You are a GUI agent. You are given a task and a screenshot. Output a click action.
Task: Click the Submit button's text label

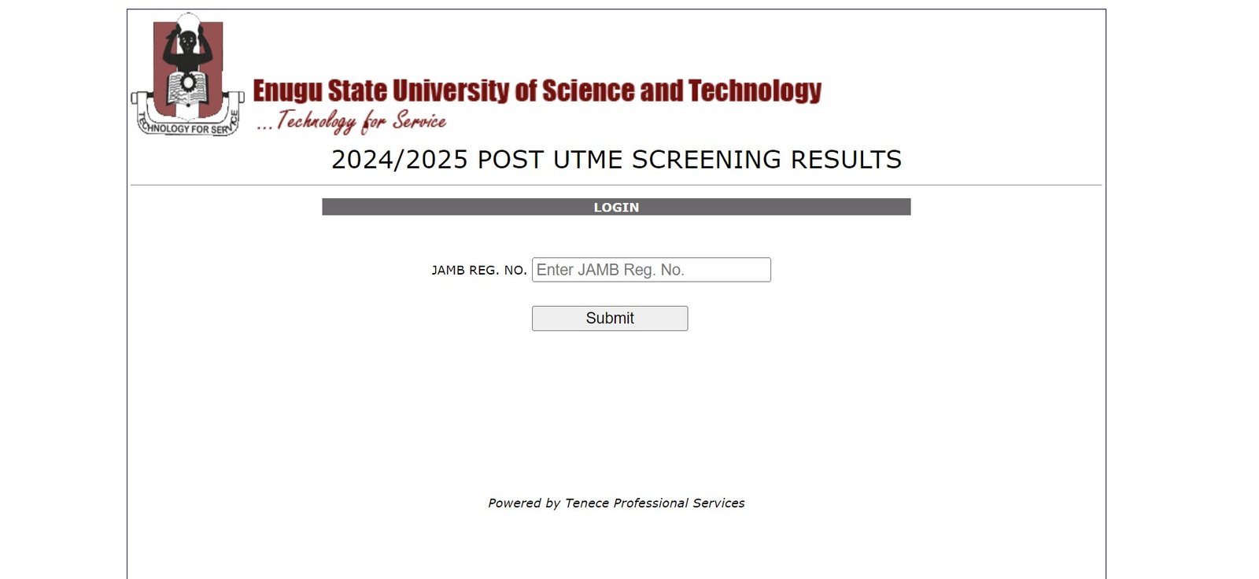(x=609, y=318)
